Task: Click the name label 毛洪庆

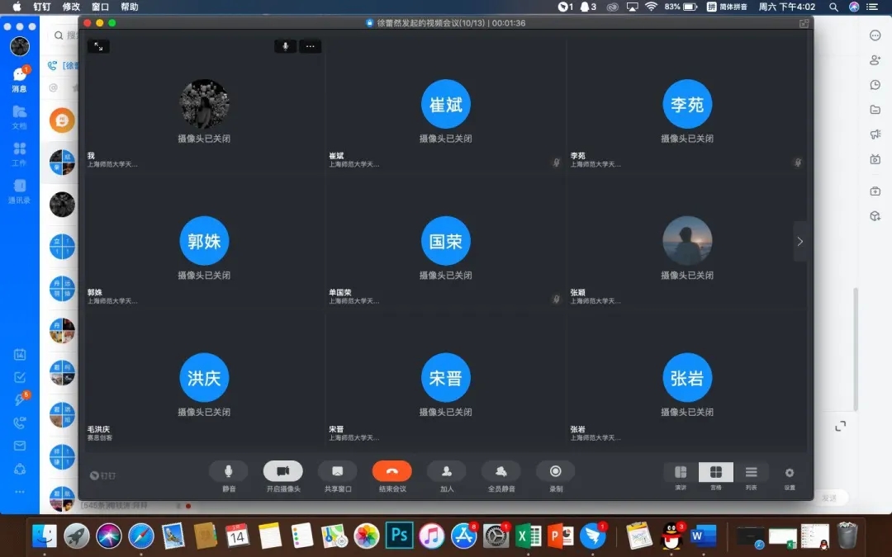Action: [98, 429]
